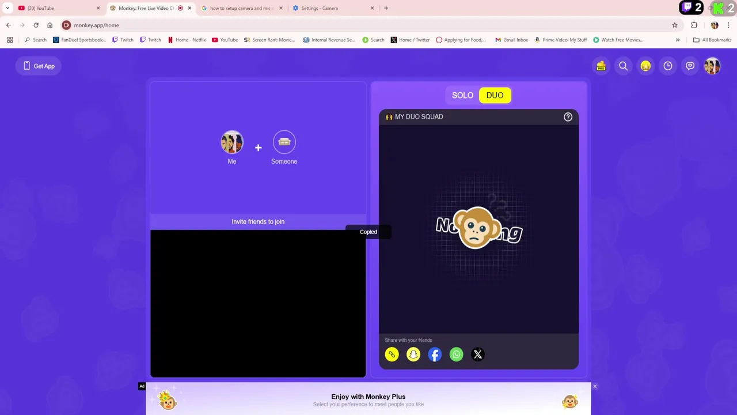Share to Snapchat from duo squad panel
This screenshot has width=737, height=415.
(x=413, y=354)
